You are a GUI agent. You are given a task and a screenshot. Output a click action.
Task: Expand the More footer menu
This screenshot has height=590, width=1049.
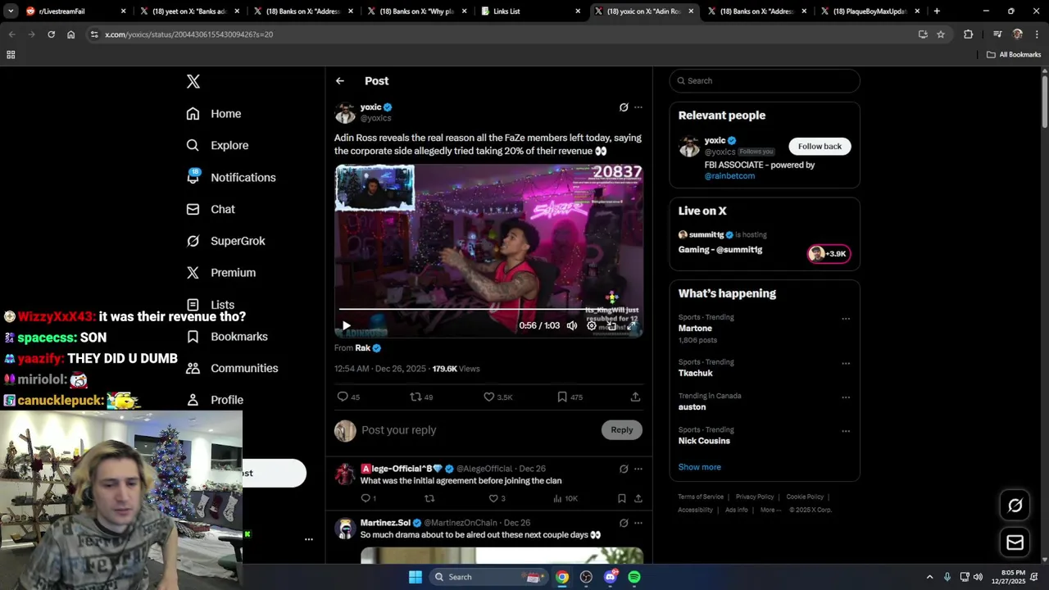tap(770, 510)
